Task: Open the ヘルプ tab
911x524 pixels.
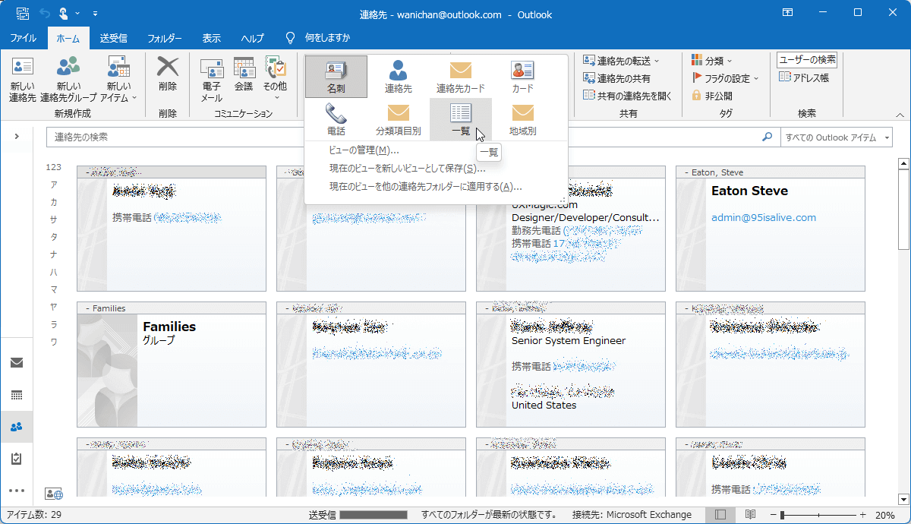Action: click(x=253, y=38)
